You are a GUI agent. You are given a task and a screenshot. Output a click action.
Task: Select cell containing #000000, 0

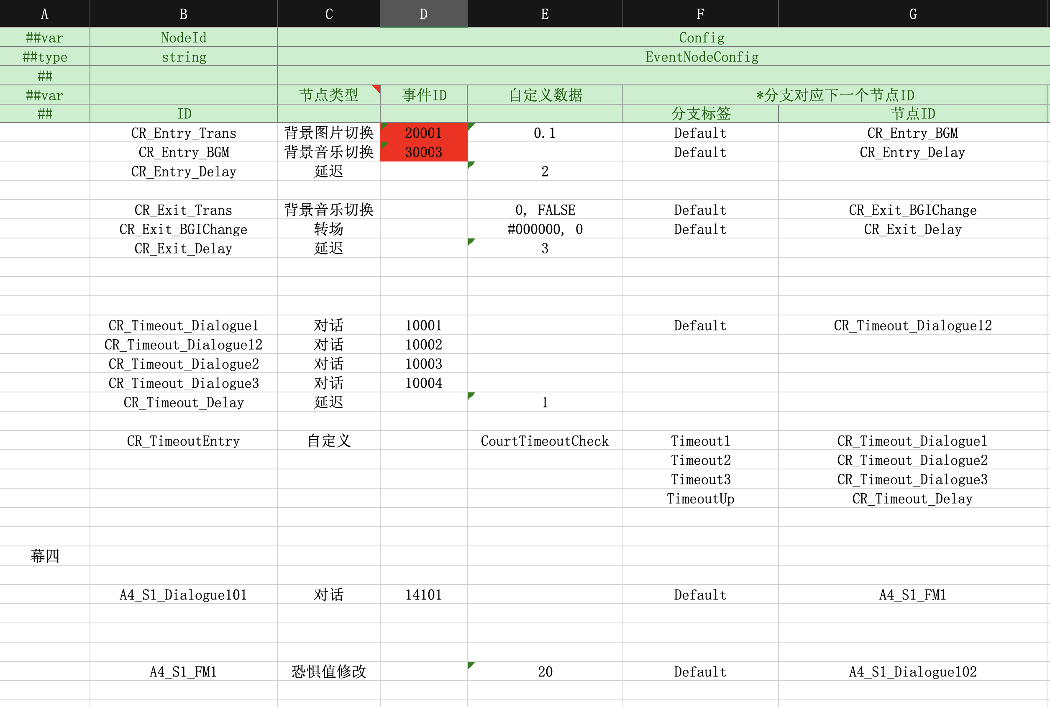click(x=545, y=229)
